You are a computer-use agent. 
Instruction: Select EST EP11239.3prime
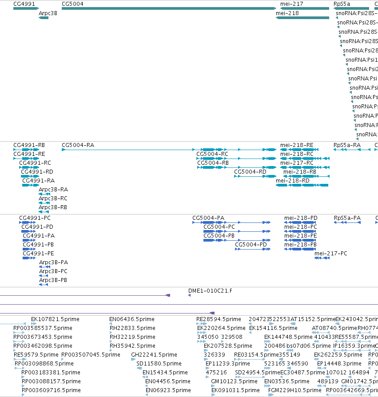click(227, 364)
